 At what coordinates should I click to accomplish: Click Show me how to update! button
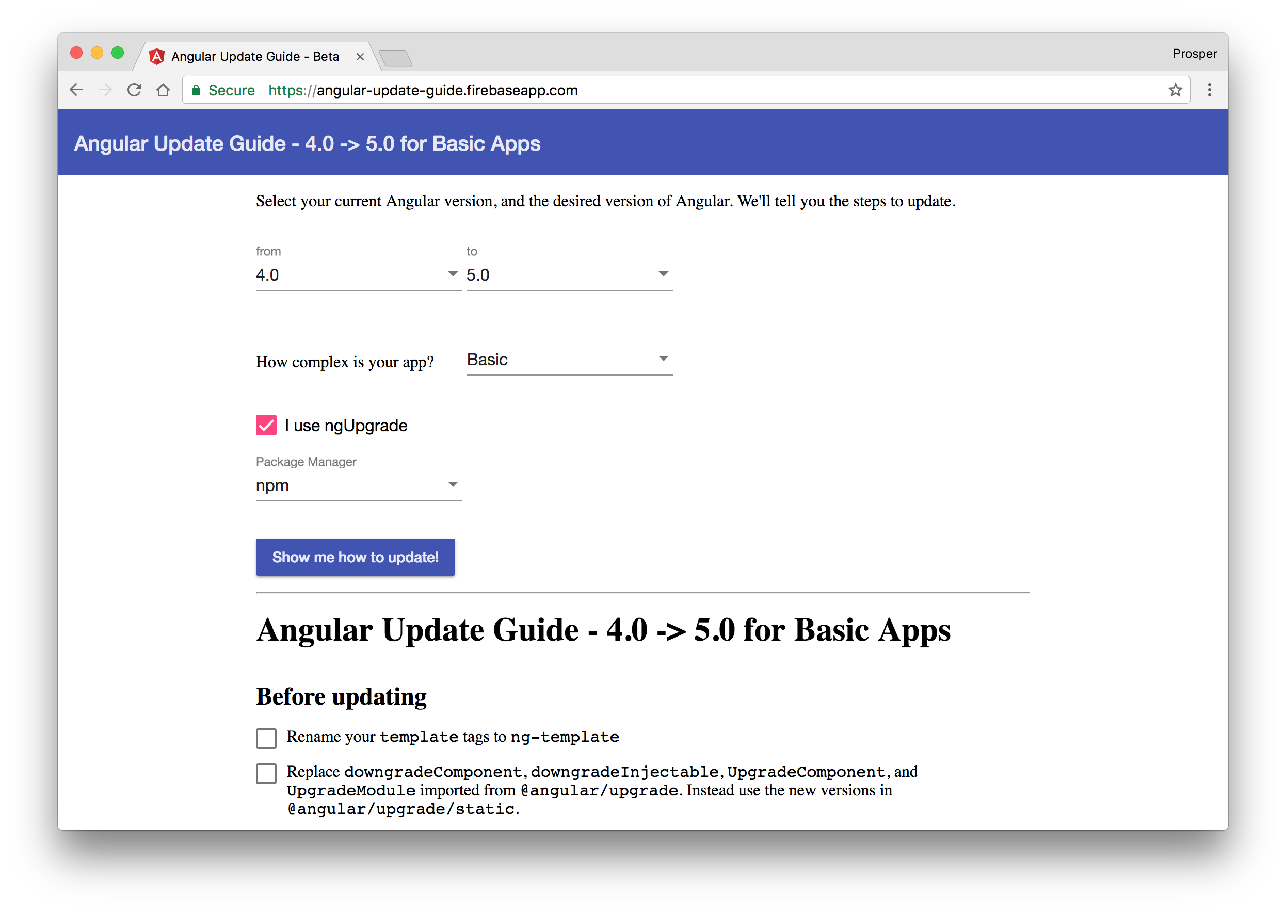click(x=355, y=557)
